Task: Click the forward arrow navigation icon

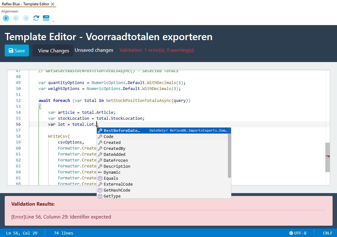Action: pos(26,18)
